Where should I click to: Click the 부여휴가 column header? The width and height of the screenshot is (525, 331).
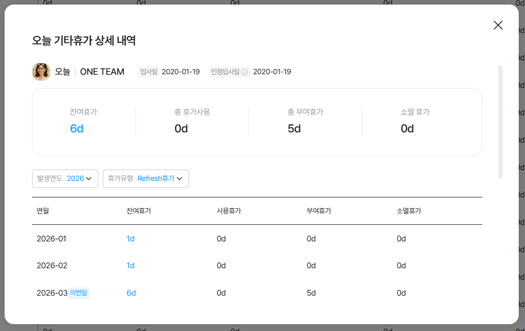(319, 211)
